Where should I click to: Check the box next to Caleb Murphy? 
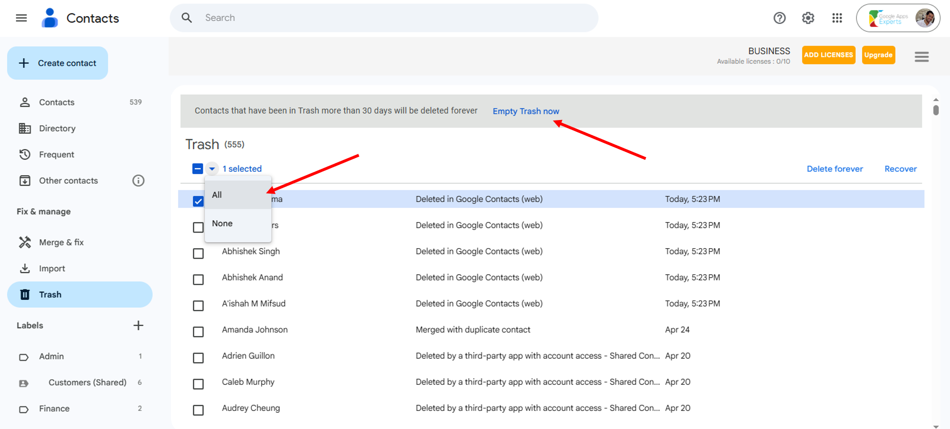click(x=198, y=384)
